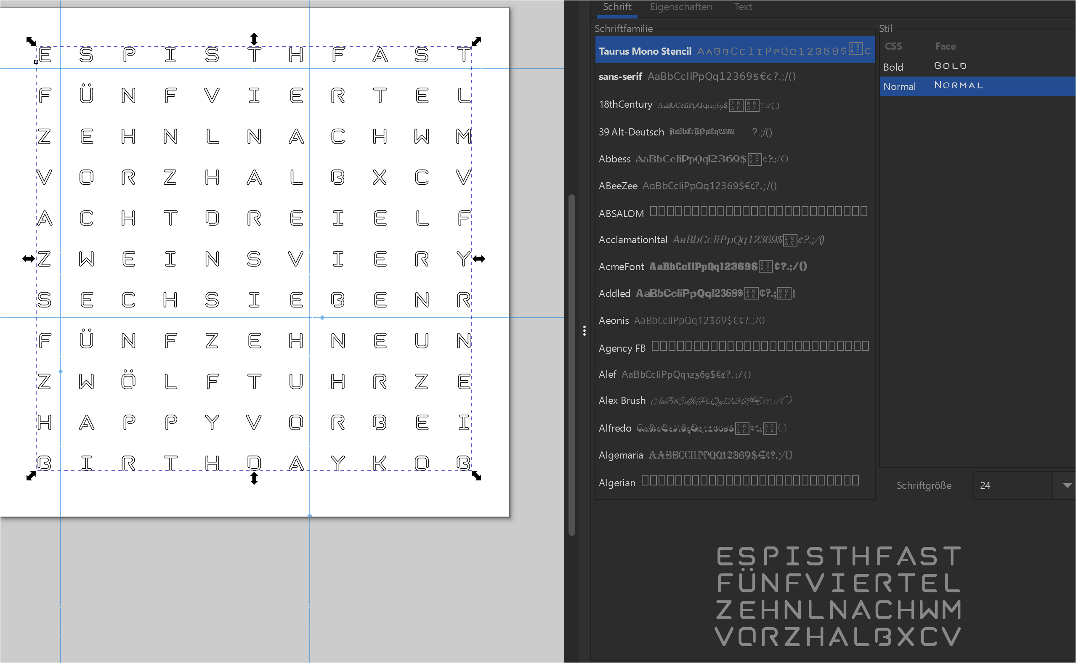Click the right horizontal scale handle

point(479,259)
